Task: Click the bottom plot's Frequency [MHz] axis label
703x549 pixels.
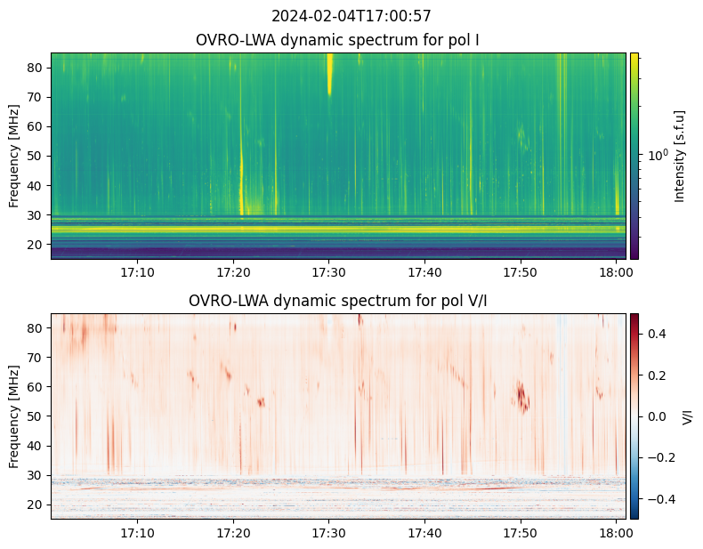Action: point(14,416)
